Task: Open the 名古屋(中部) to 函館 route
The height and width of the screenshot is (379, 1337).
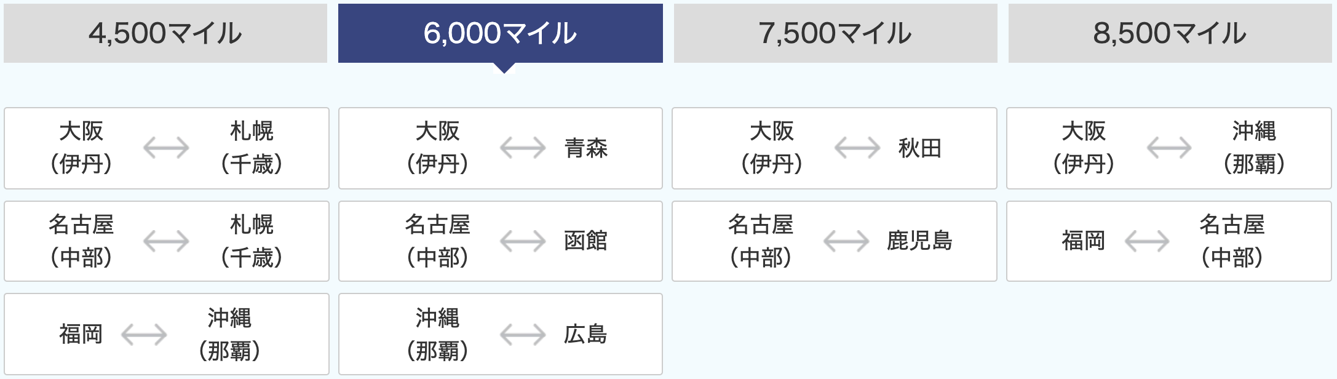Action: 501,241
